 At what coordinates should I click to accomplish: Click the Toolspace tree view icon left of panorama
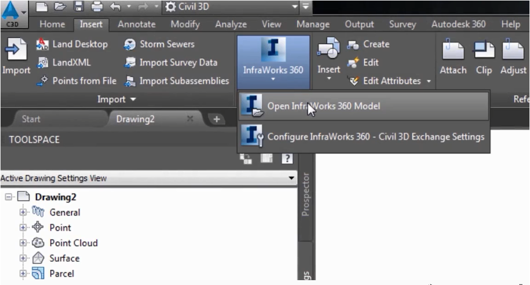pos(246,158)
